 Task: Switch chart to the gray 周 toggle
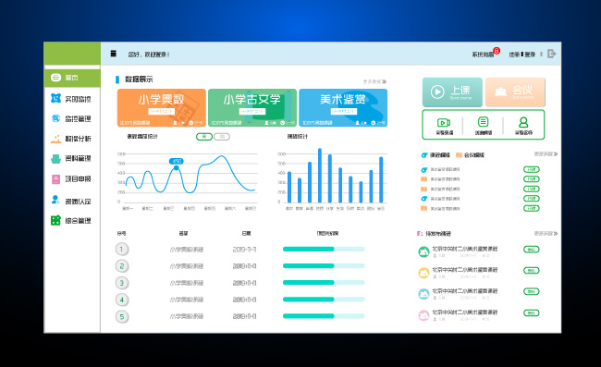[222, 137]
